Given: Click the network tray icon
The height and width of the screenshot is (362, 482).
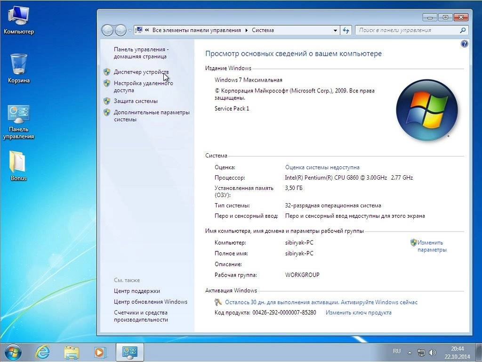Looking at the screenshot, I should click(421, 353).
